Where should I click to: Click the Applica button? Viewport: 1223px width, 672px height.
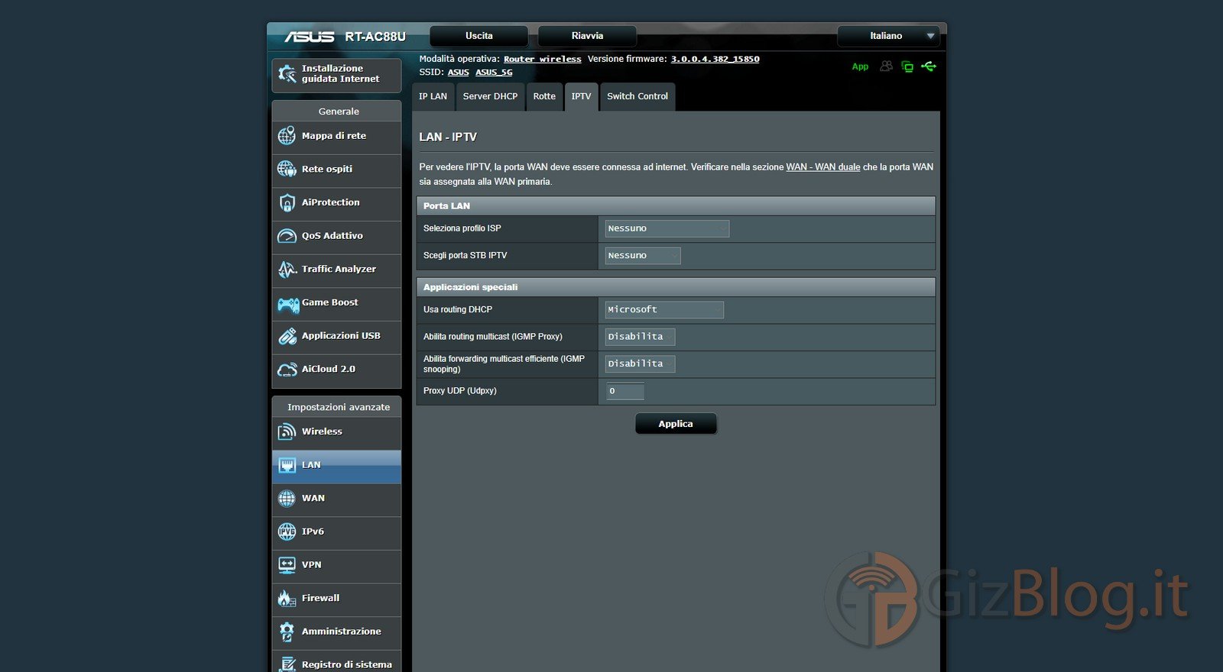point(676,424)
